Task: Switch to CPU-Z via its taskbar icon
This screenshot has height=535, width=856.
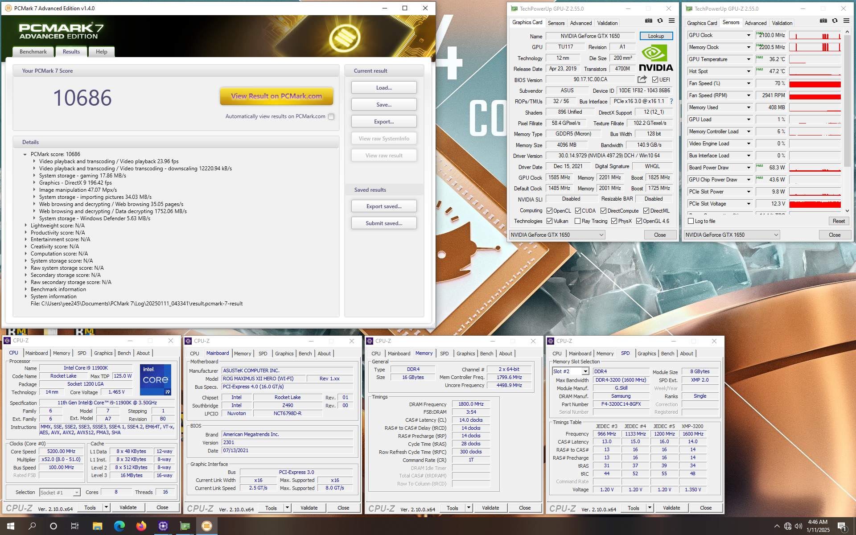Action: pos(163,526)
